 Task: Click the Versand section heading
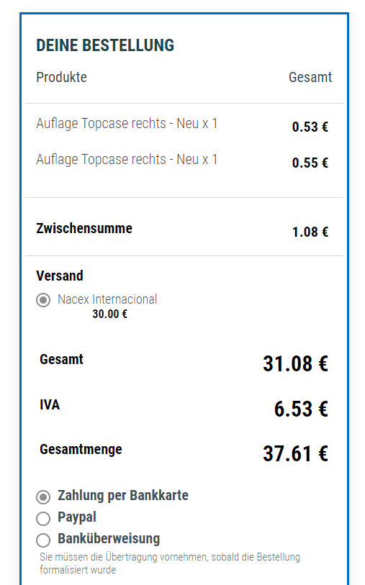[x=60, y=276]
